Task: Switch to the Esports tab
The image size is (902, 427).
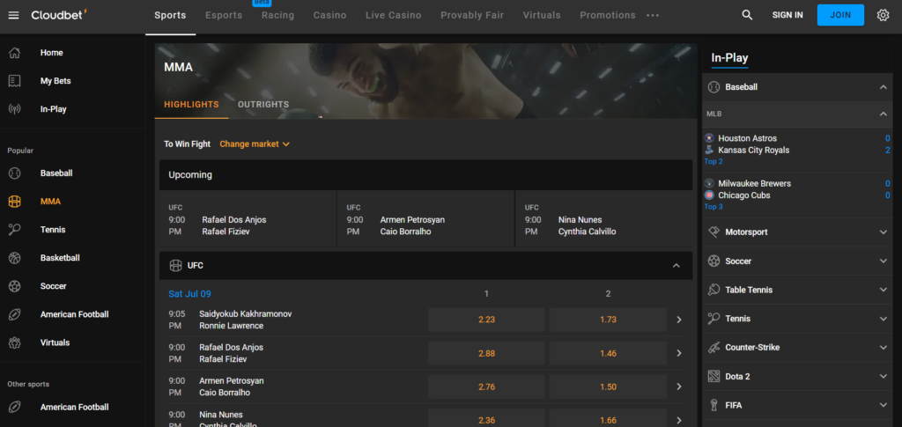Action: click(224, 16)
